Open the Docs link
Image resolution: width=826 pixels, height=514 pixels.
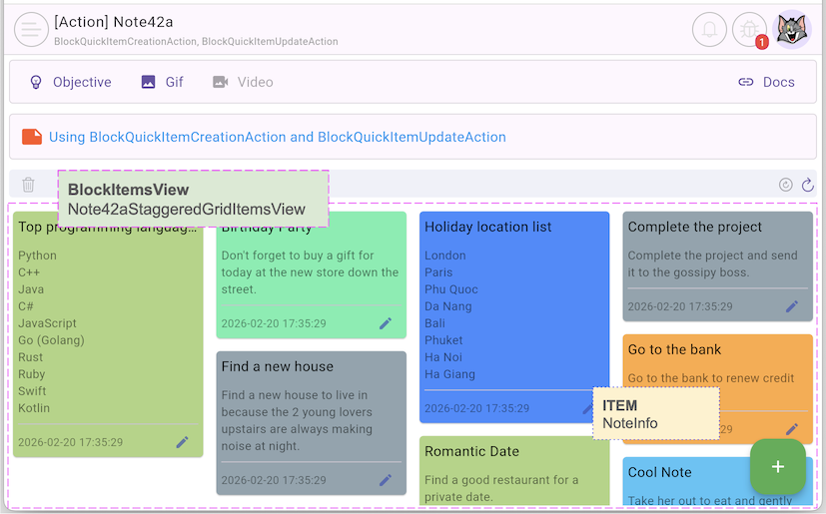coord(766,82)
